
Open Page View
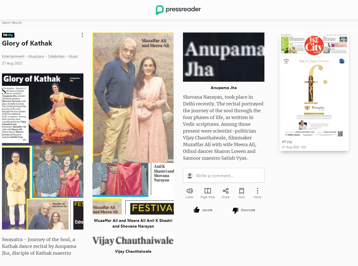(x=208, y=193)
